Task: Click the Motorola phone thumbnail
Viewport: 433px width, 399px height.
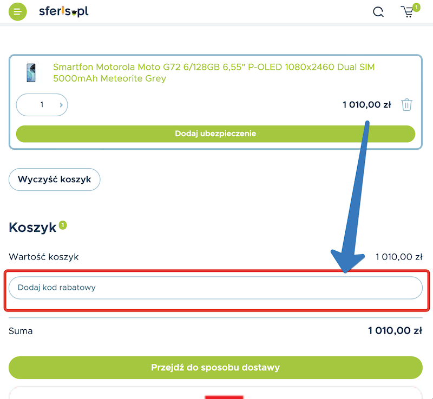Action: [31, 73]
